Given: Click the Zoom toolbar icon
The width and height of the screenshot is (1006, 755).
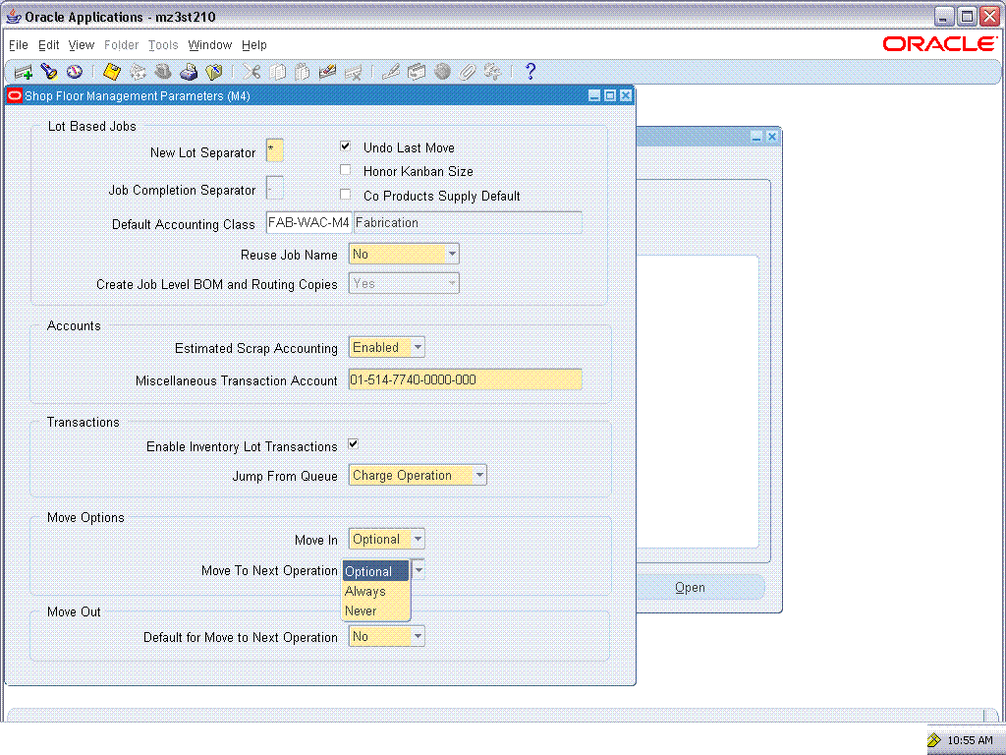Looking at the screenshot, I should point(417,71).
